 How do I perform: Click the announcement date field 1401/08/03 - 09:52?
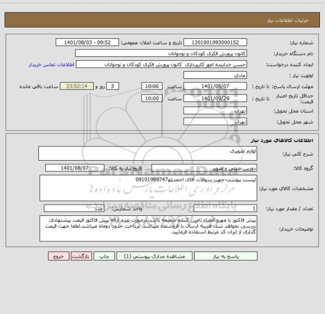[87, 42]
